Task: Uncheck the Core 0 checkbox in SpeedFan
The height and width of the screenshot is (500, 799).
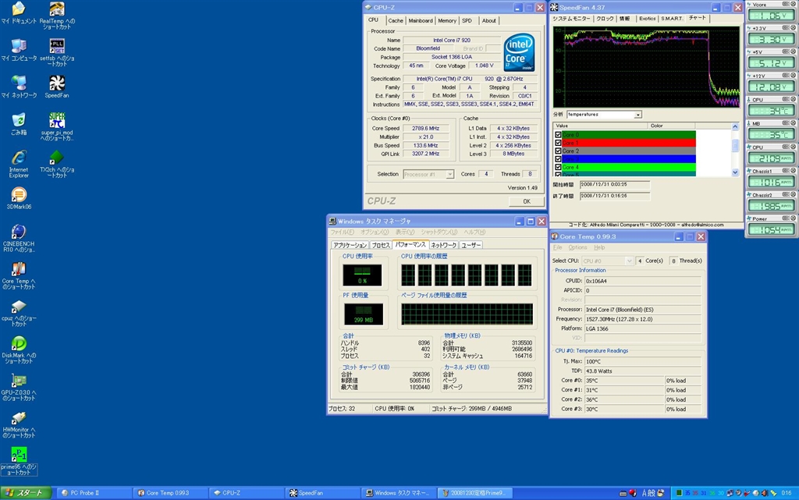Action: [x=558, y=135]
